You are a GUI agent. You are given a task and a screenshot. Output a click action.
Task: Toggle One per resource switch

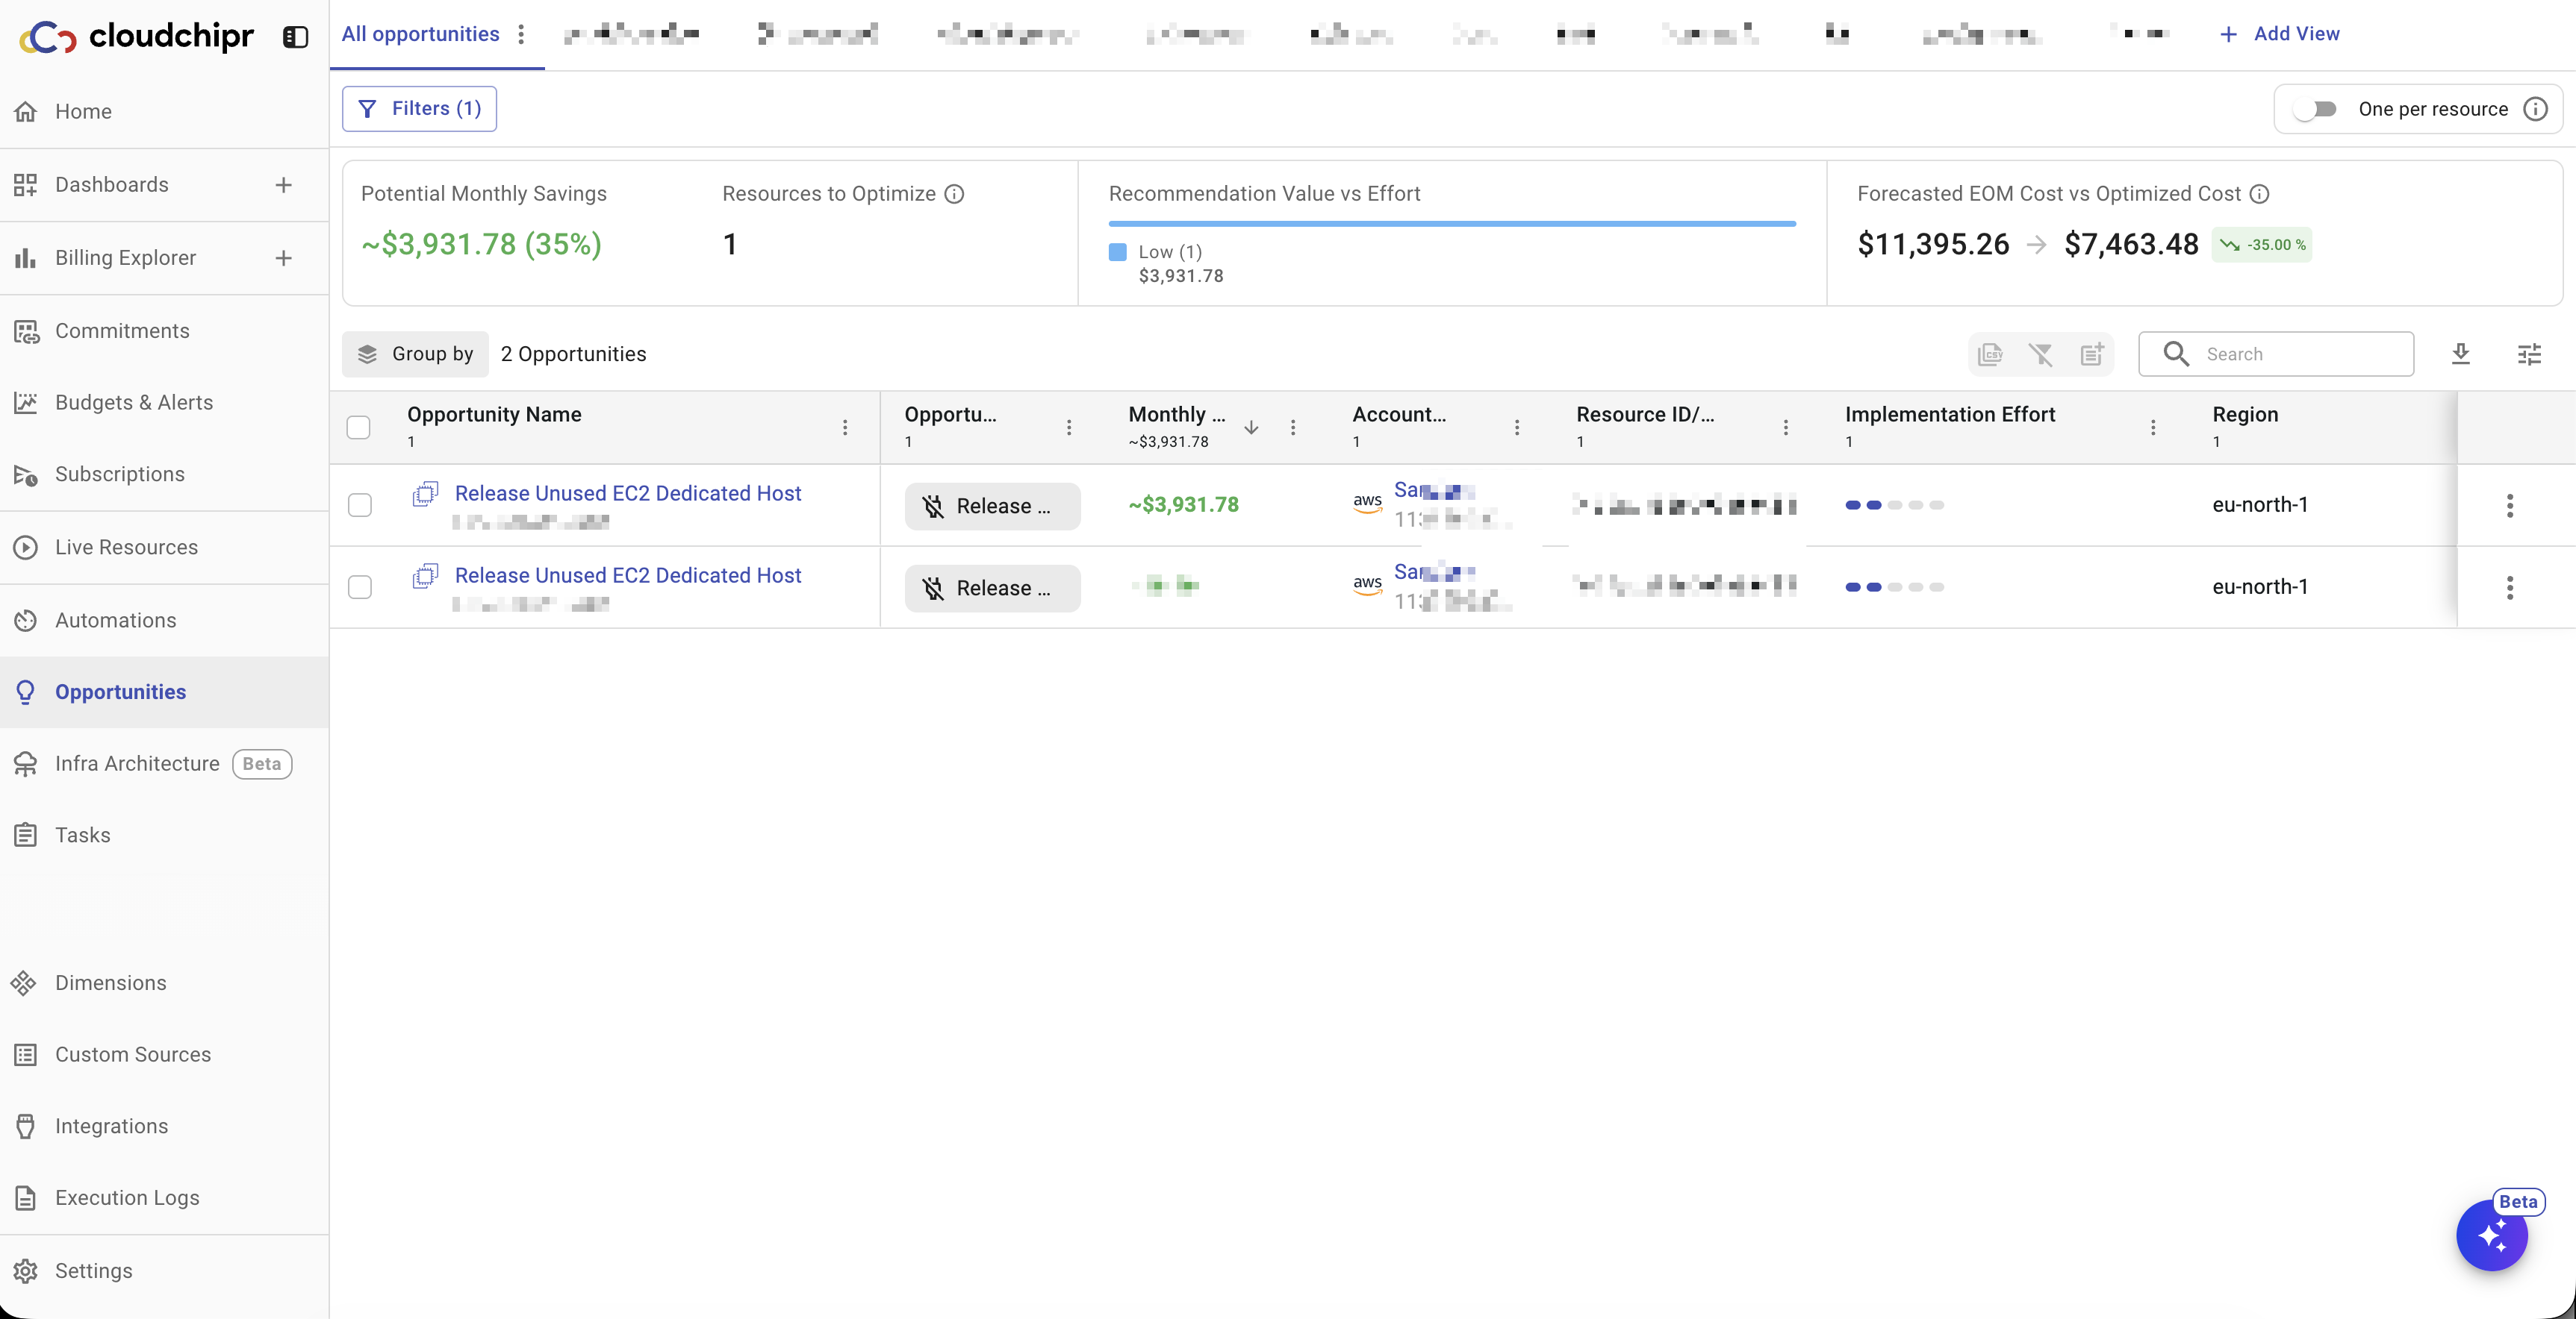tap(2315, 109)
